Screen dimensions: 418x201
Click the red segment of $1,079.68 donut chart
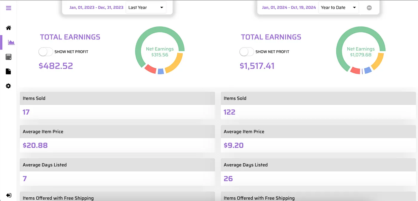click(355, 70)
